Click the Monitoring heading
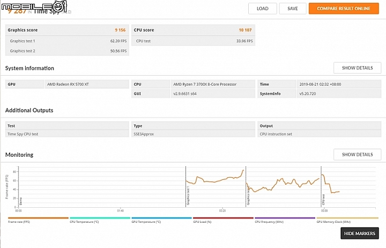The height and width of the screenshot is (248, 386). pyautogui.click(x=19, y=155)
